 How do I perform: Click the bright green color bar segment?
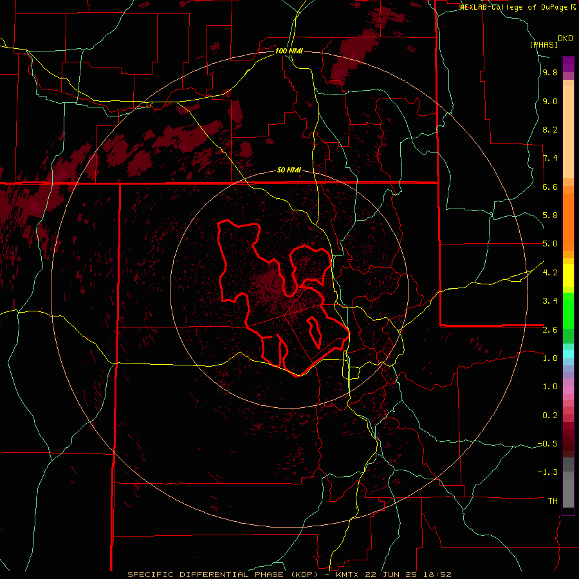568,312
